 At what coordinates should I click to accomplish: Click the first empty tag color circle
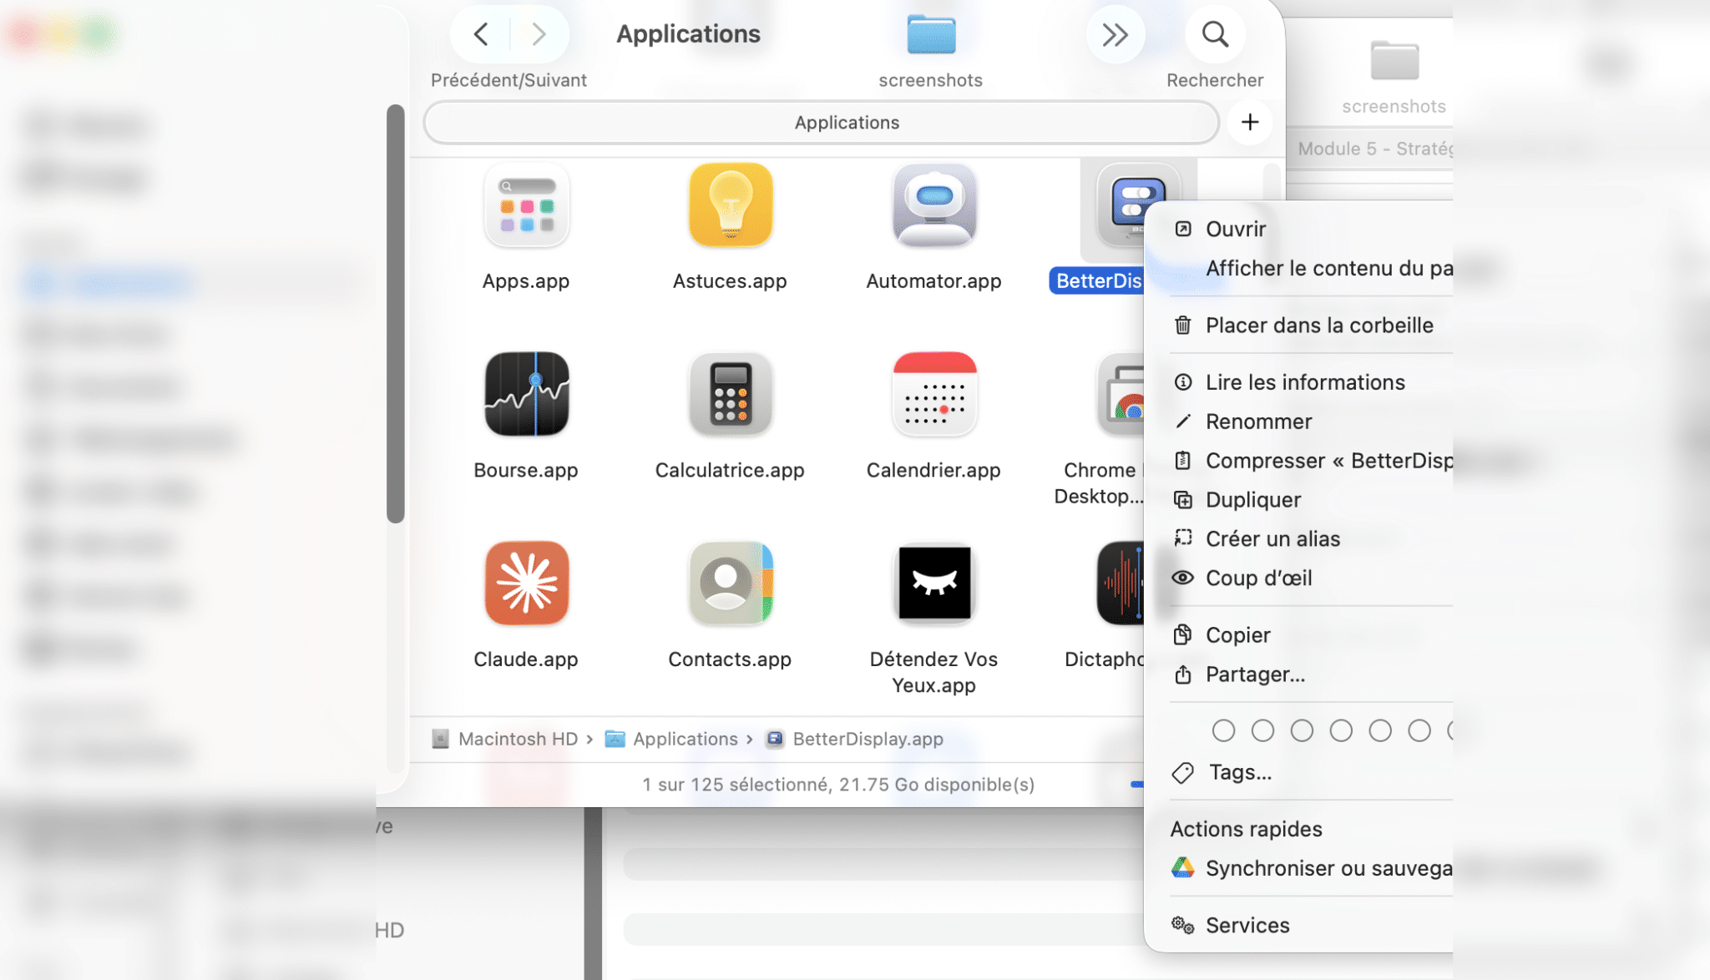(1223, 730)
